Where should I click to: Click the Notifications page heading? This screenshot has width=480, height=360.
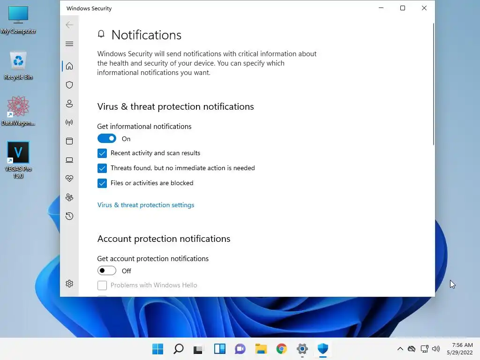[146, 35]
